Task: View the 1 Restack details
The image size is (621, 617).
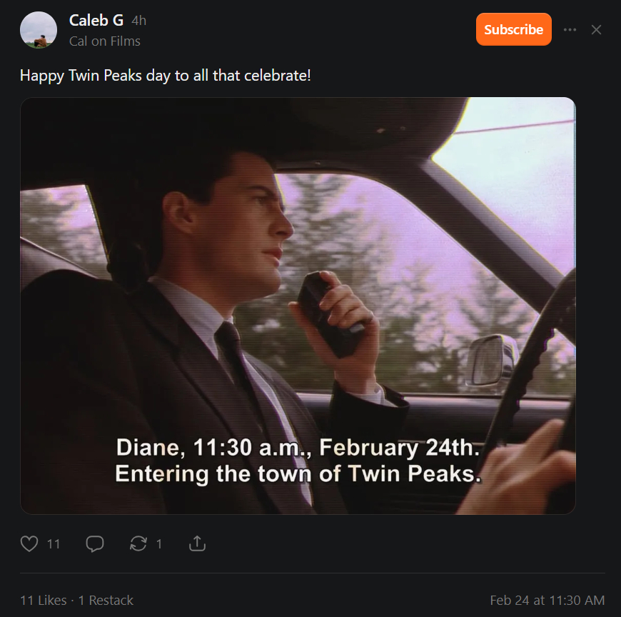Action: point(106,601)
